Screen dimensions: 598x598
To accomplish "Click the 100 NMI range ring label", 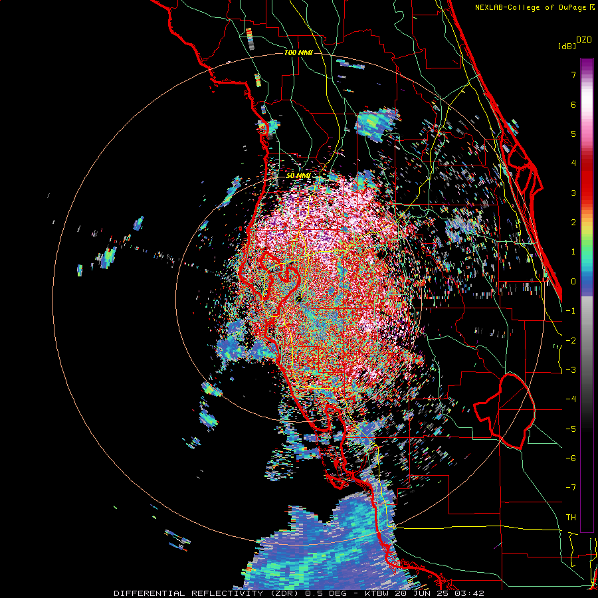I will pos(298,52).
